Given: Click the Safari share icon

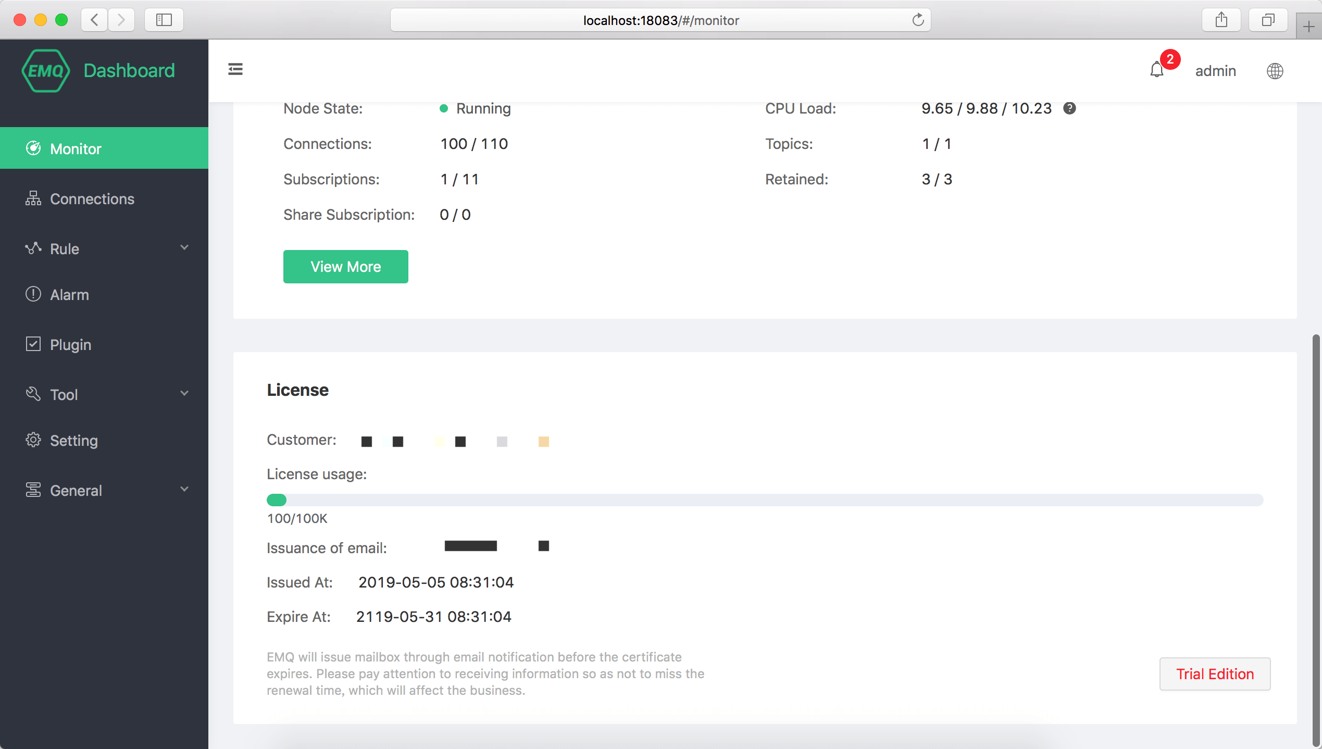Looking at the screenshot, I should (x=1221, y=20).
